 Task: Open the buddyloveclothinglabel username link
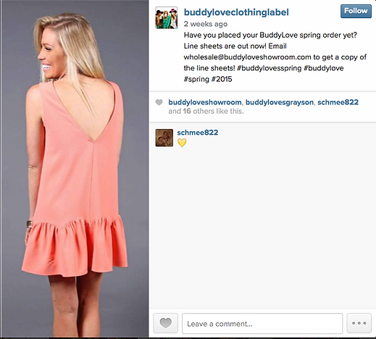coord(236,12)
